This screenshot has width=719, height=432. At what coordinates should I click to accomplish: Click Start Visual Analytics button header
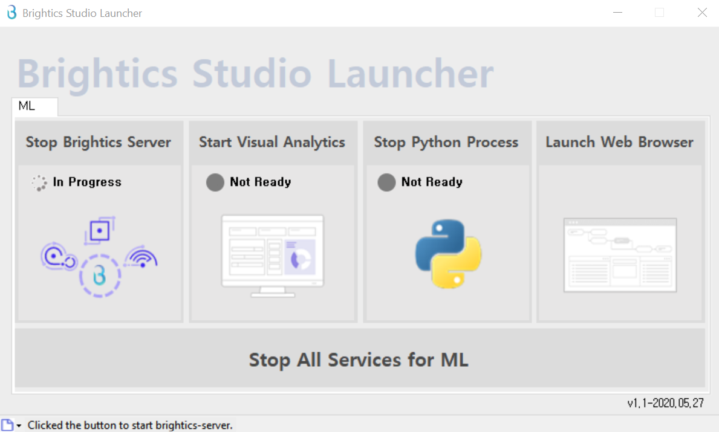273,143
